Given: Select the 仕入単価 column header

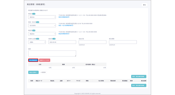Looking at the screenshot, I should click(101, 81).
